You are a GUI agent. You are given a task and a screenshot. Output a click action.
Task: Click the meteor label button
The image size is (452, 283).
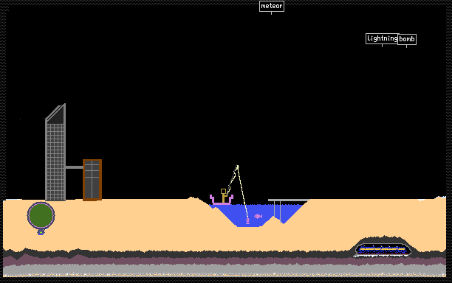pos(272,6)
